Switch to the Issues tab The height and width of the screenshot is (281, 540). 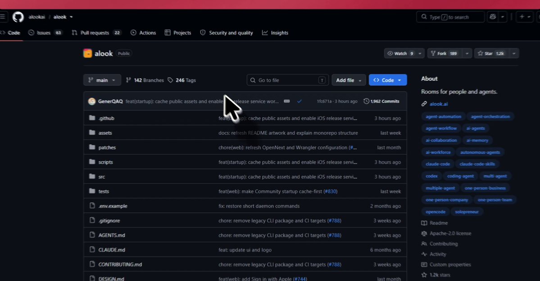pos(45,33)
